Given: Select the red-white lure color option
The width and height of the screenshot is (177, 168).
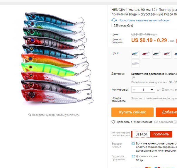Looking at the screenshot, I should point(146,54).
